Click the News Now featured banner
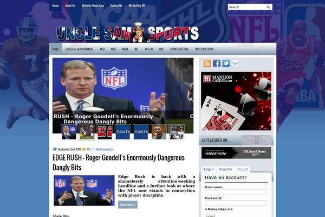Image resolution: width=325 pixels, height=217 pixels. 236,153
